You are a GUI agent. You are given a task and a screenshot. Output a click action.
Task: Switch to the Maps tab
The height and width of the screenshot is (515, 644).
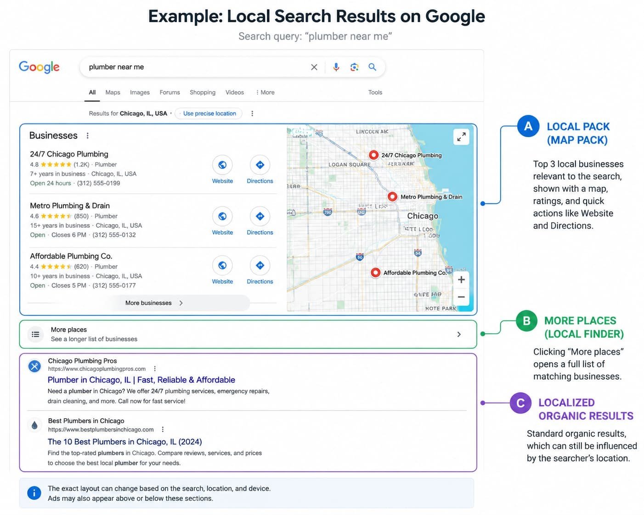pyautogui.click(x=113, y=92)
